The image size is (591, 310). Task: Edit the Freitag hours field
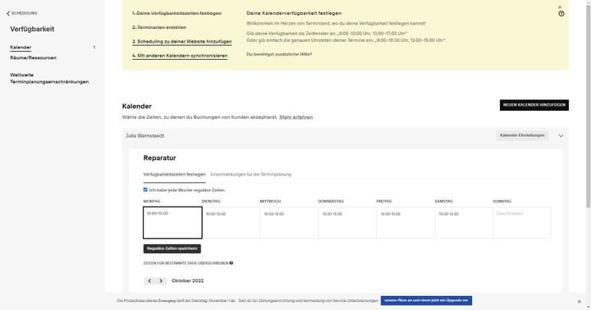click(x=405, y=222)
